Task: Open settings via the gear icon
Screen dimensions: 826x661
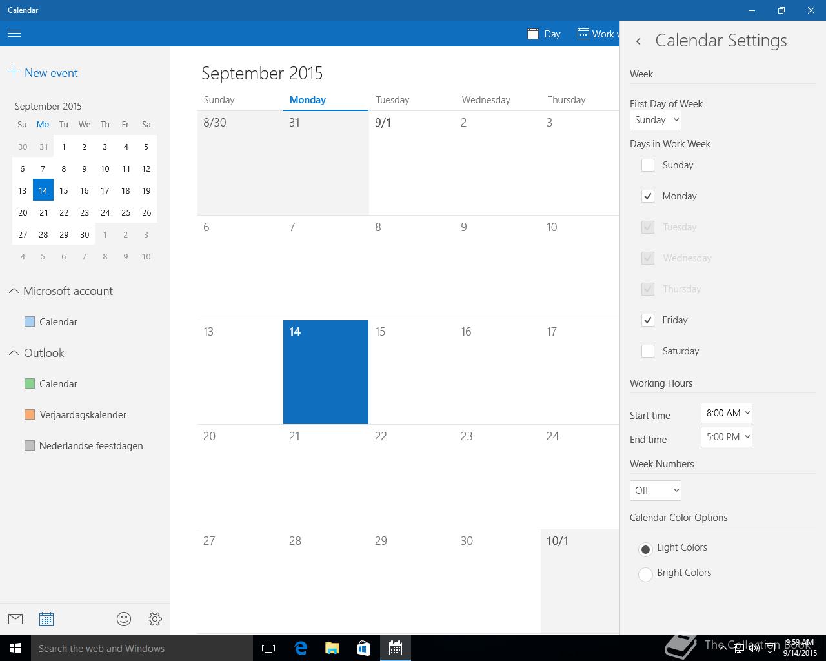Action: point(155,619)
